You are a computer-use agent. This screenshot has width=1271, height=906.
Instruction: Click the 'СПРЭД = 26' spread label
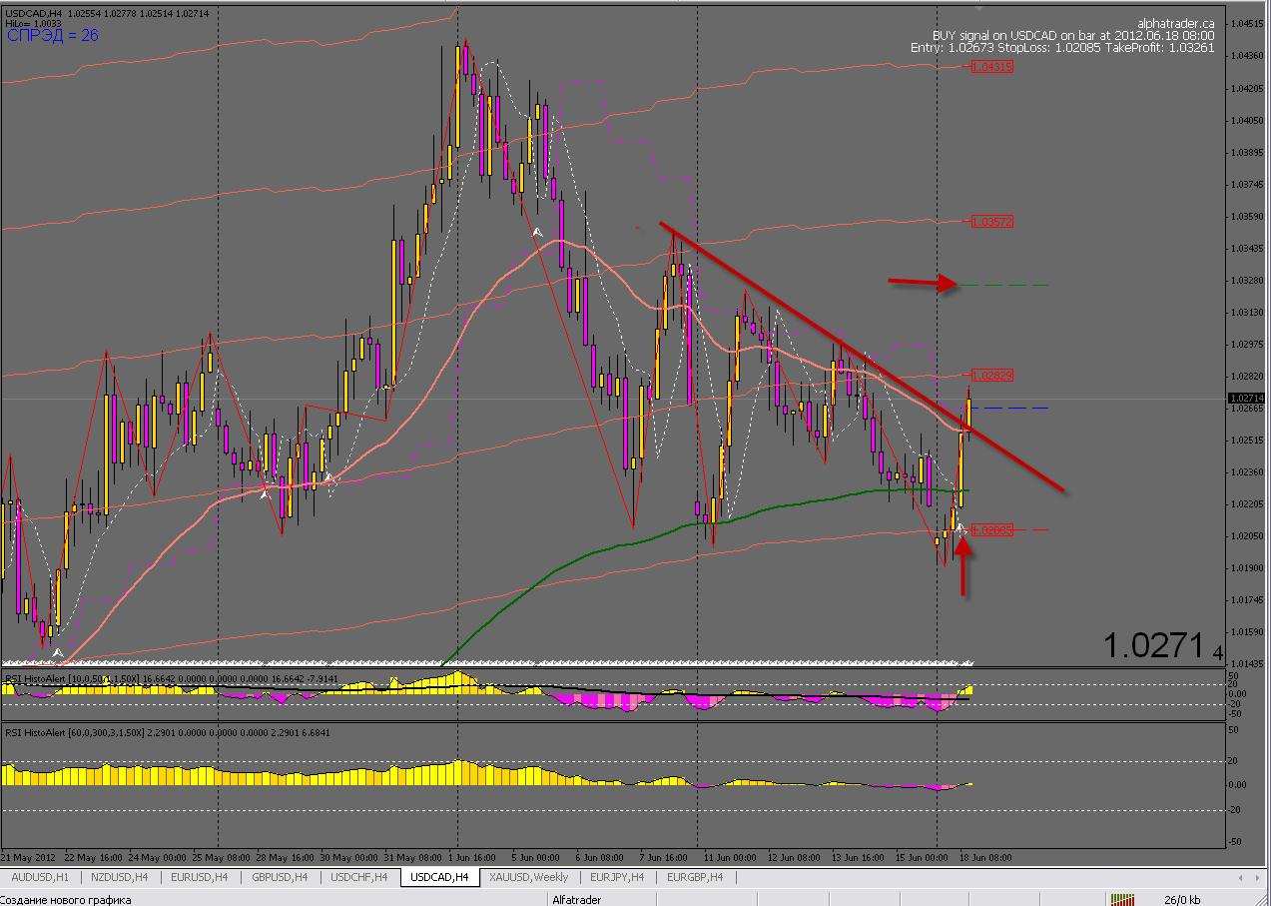click(x=52, y=35)
